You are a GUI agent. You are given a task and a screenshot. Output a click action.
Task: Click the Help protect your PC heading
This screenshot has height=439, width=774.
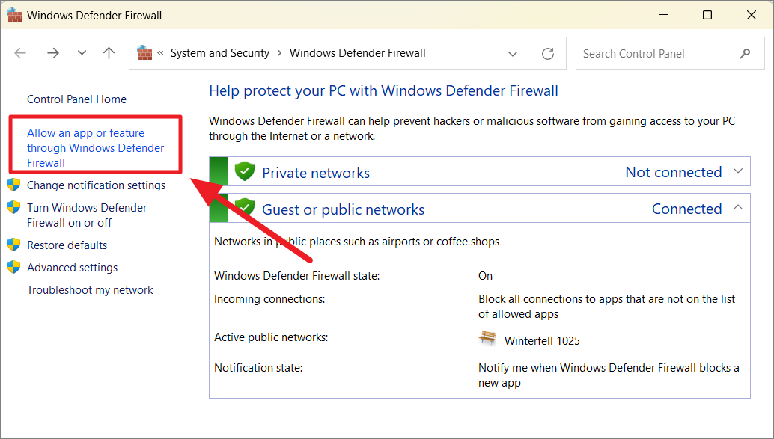383,90
